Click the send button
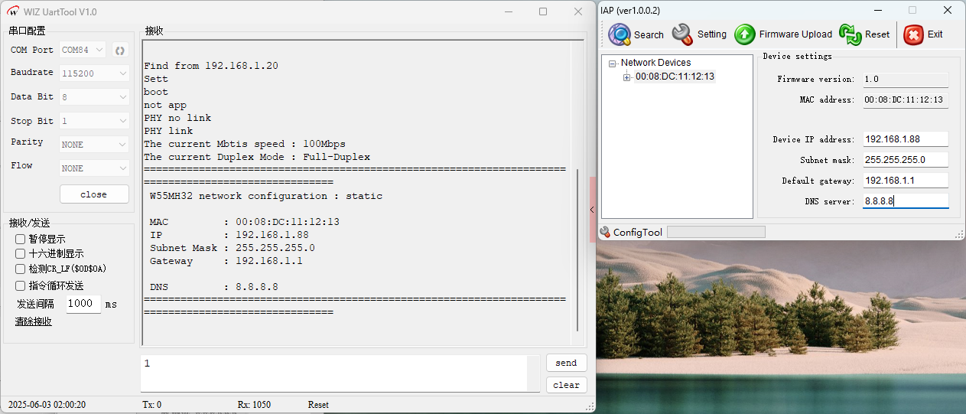The image size is (966, 414). pos(566,363)
